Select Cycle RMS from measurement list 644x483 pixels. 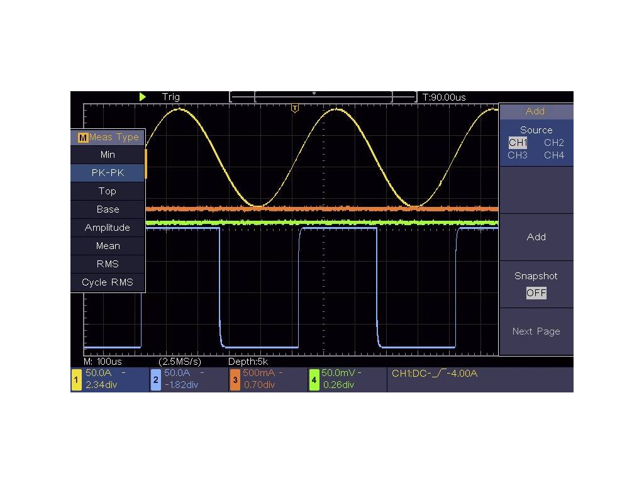pyautogui.click(x=108, y=282)
